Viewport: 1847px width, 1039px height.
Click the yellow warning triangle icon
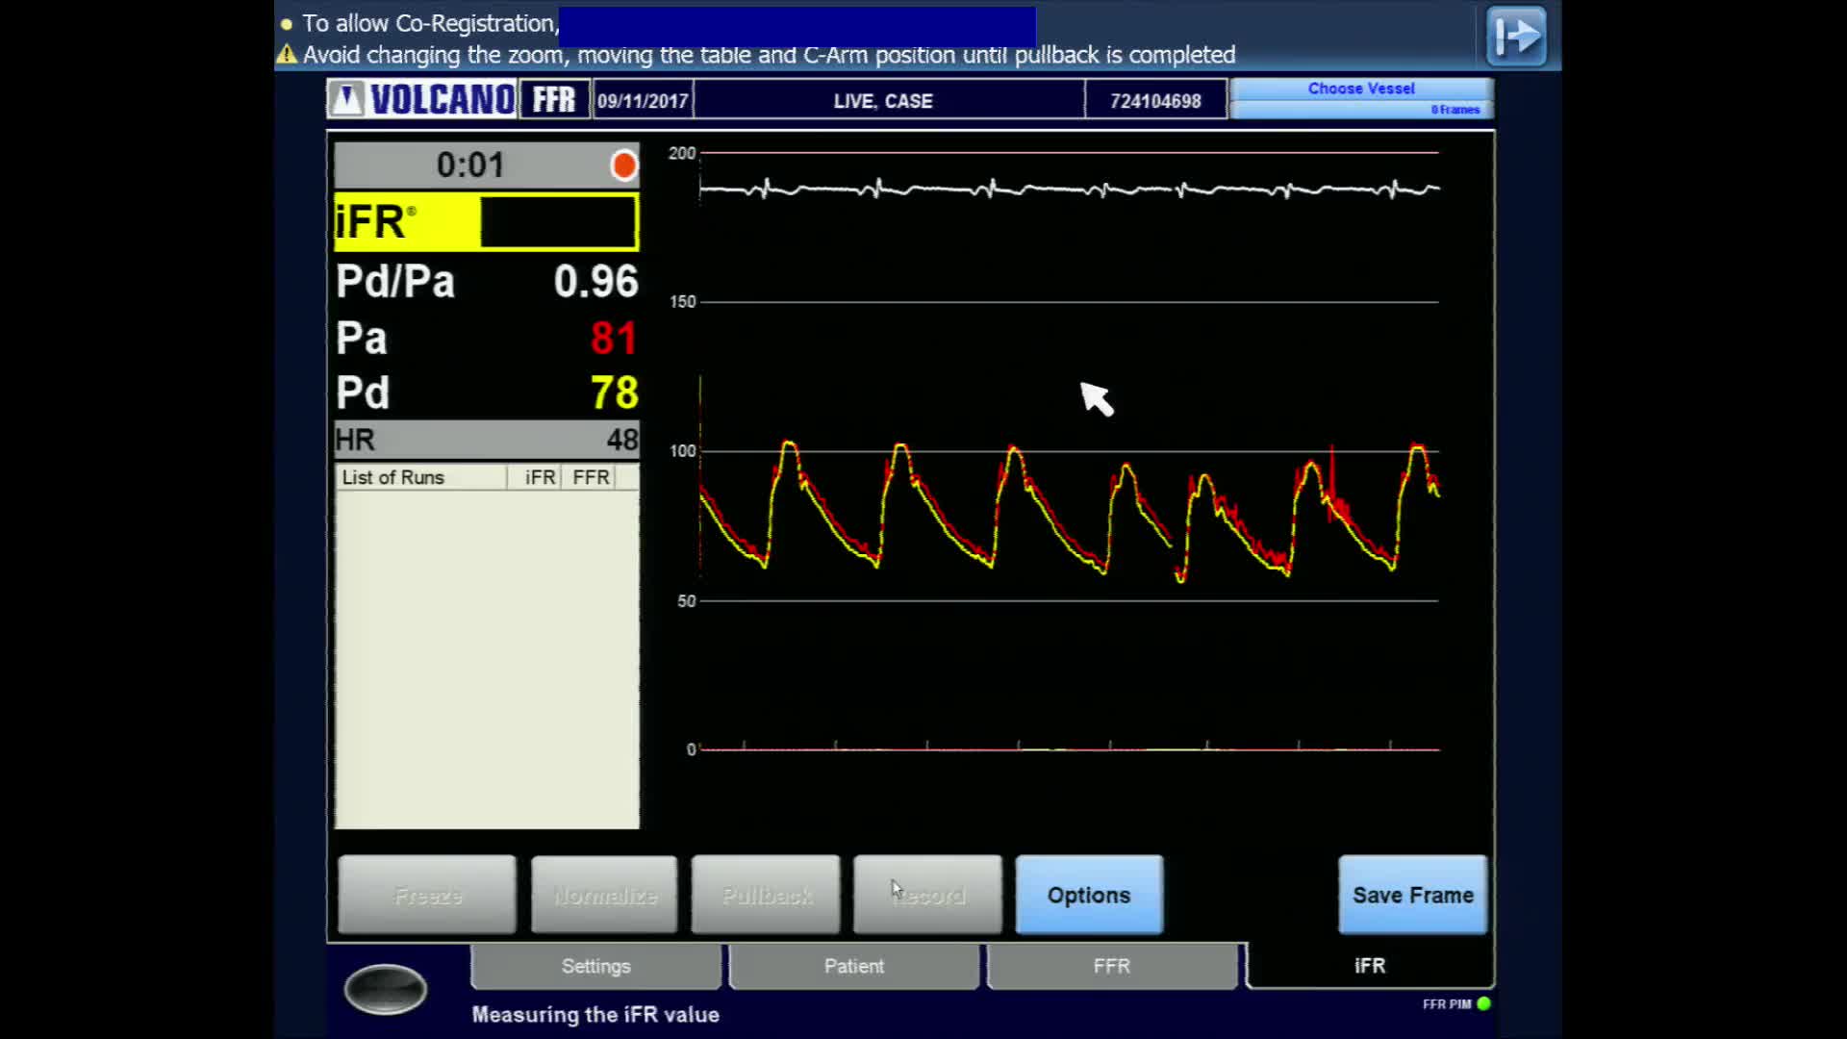click(x=287, y=55)
